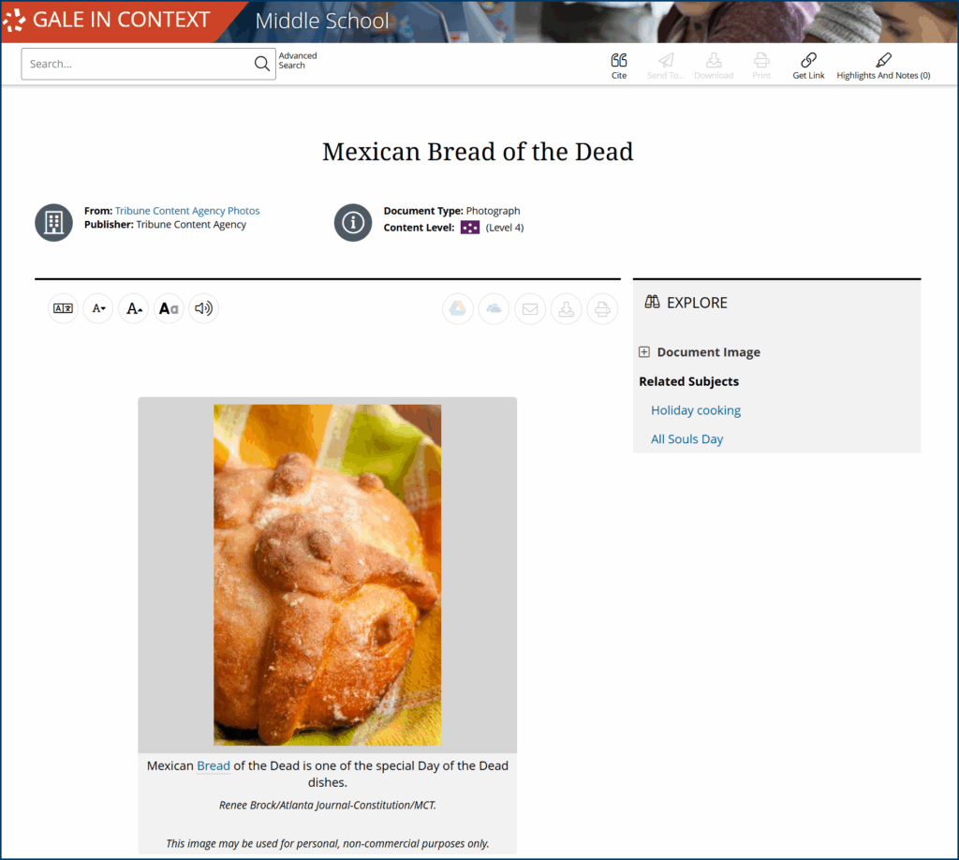Increase the font size
This screenshot has width=959, height=860.
[134, 308]
